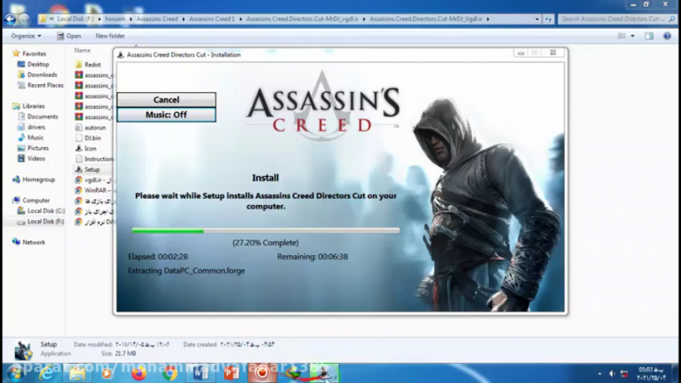Expand arrow after 'hossein' breadcrumb
The image size is (681, 383).
tap(131, 19)
